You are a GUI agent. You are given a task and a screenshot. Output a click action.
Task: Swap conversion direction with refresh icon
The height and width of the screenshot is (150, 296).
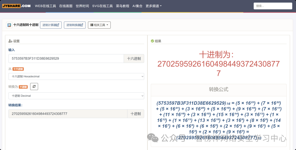tap(34, 86)
